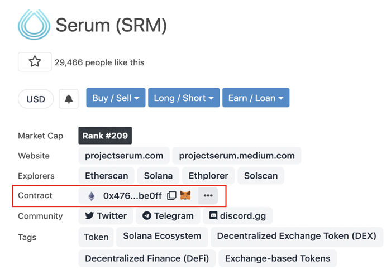
Task: Toggle the price alert bell
Action: (69, 99)
